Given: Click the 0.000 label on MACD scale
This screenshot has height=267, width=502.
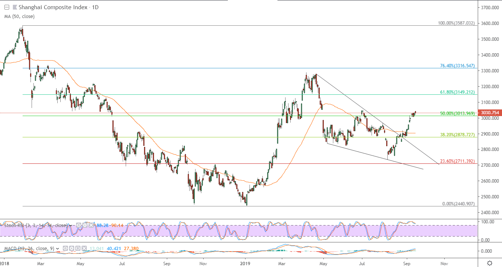Looking at the screenshot, I should point(487,251).
